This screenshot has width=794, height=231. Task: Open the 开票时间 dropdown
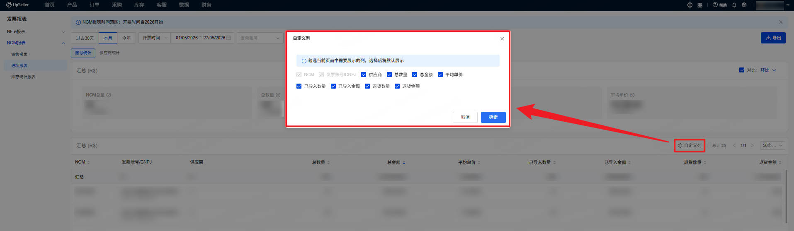154,38
